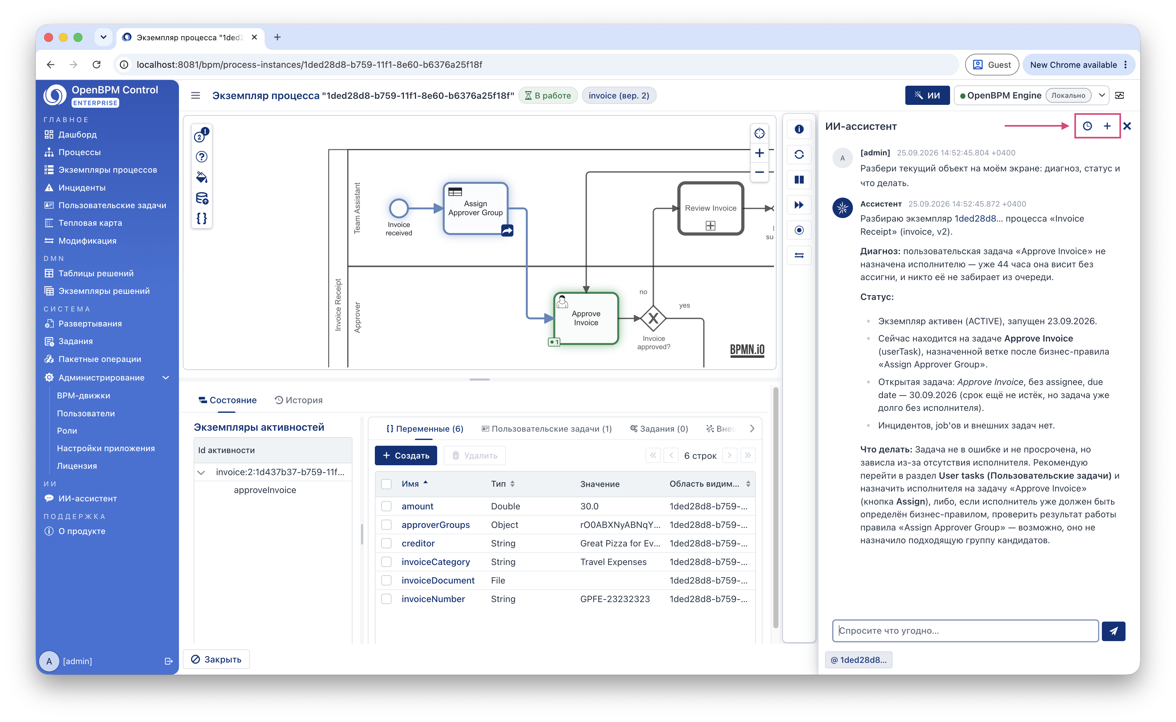Go to Инциденты in sidebar
The height and width of the screenshot is (722, 1176).
pos(81,188)
